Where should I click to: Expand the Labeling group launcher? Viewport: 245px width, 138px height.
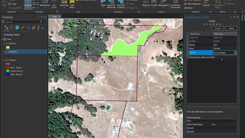coord(210,12)
